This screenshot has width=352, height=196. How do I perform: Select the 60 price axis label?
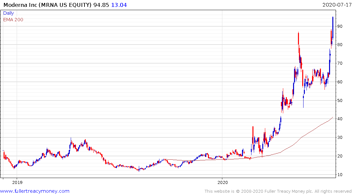pos(340,82)
